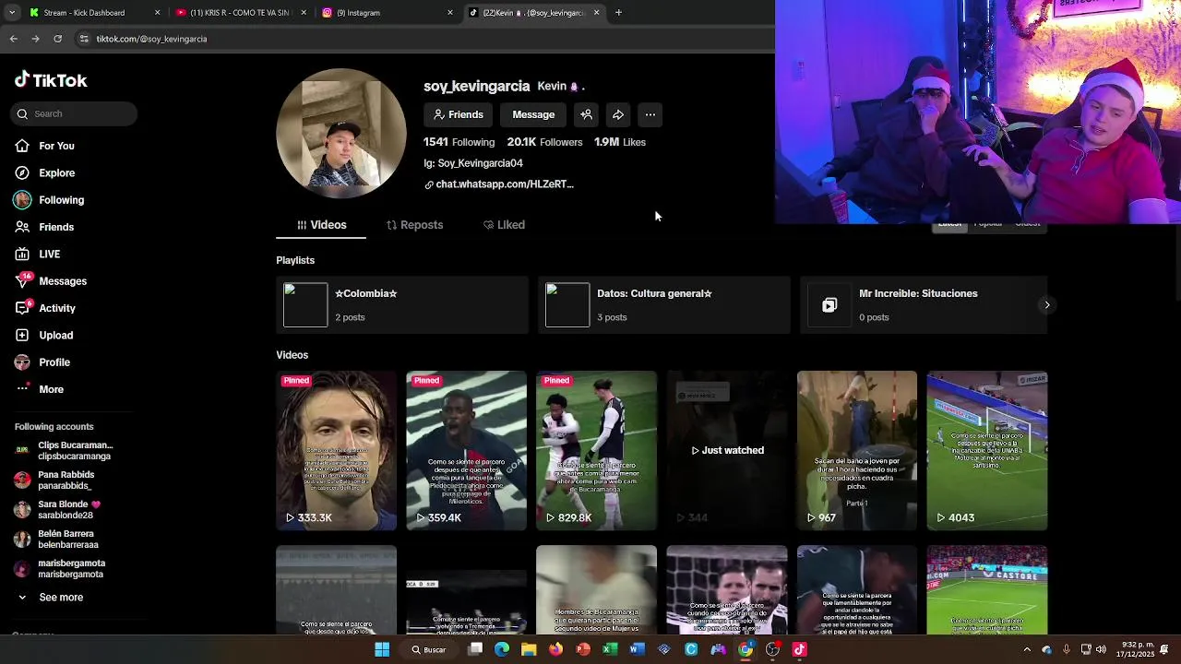The image size is (1181, 664).
Task: Reload the page
Action: coord(57,39)
